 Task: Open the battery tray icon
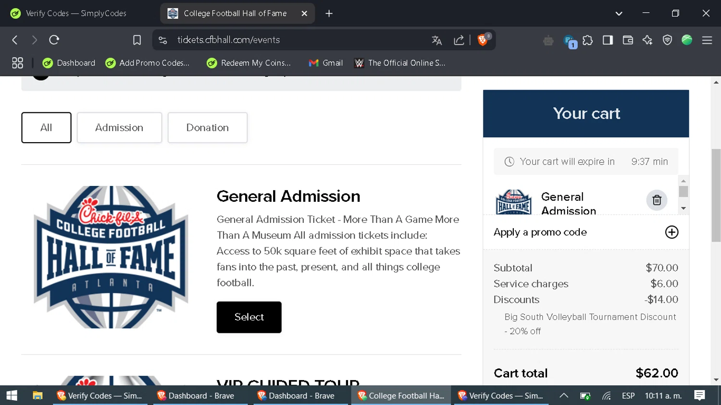[x=585, y=396]
